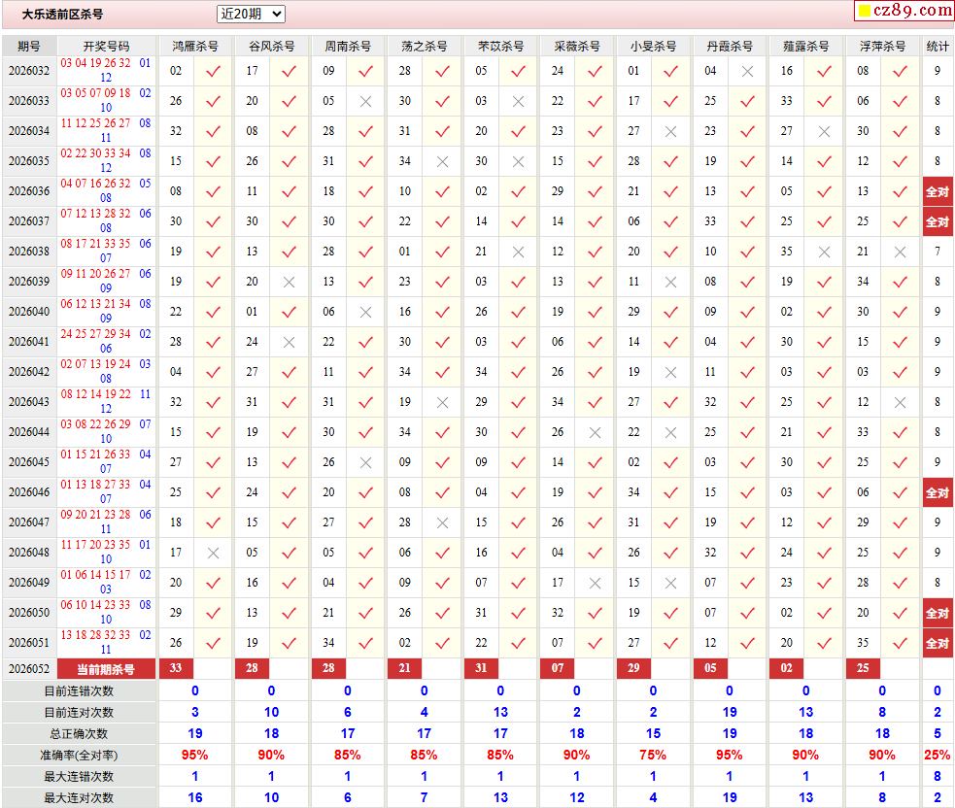Select the 2026040 period row label
955x808 pixels.
29,312
